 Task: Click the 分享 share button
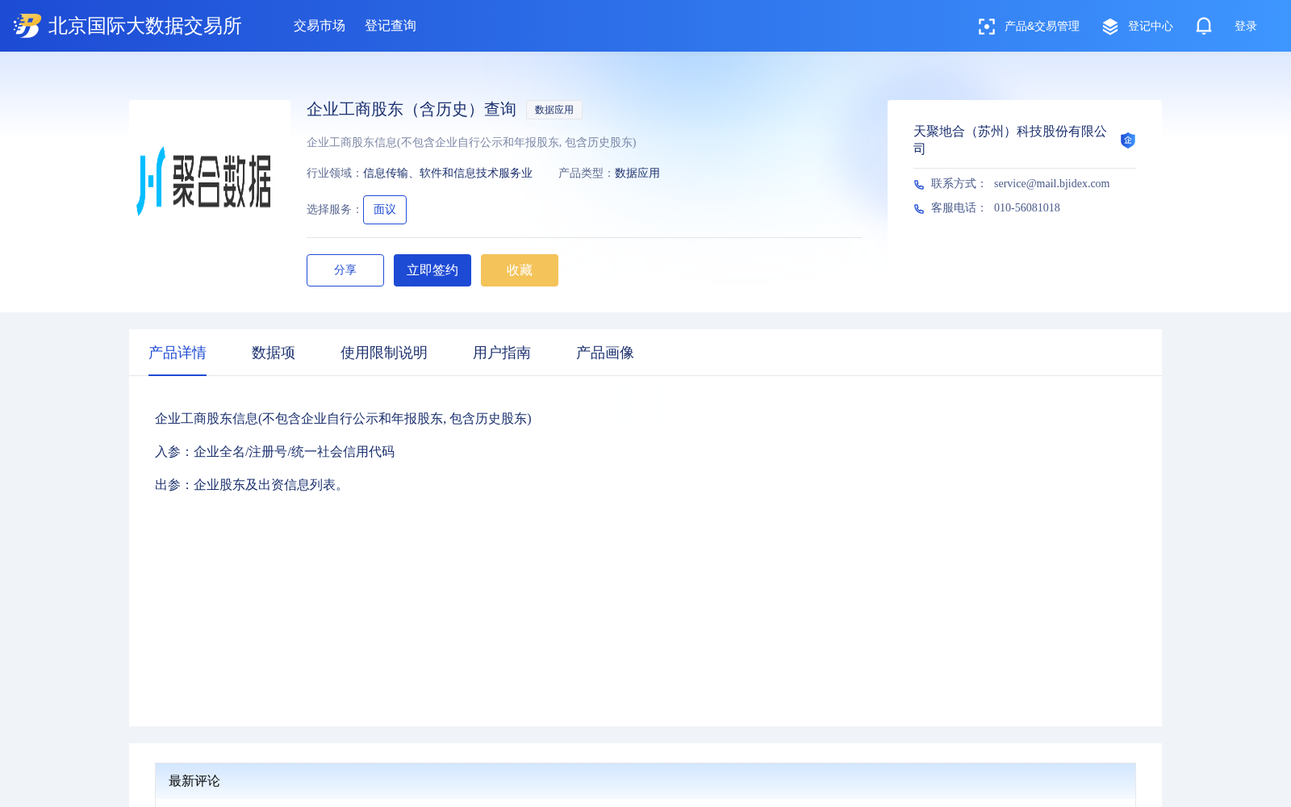pos(345,270)
